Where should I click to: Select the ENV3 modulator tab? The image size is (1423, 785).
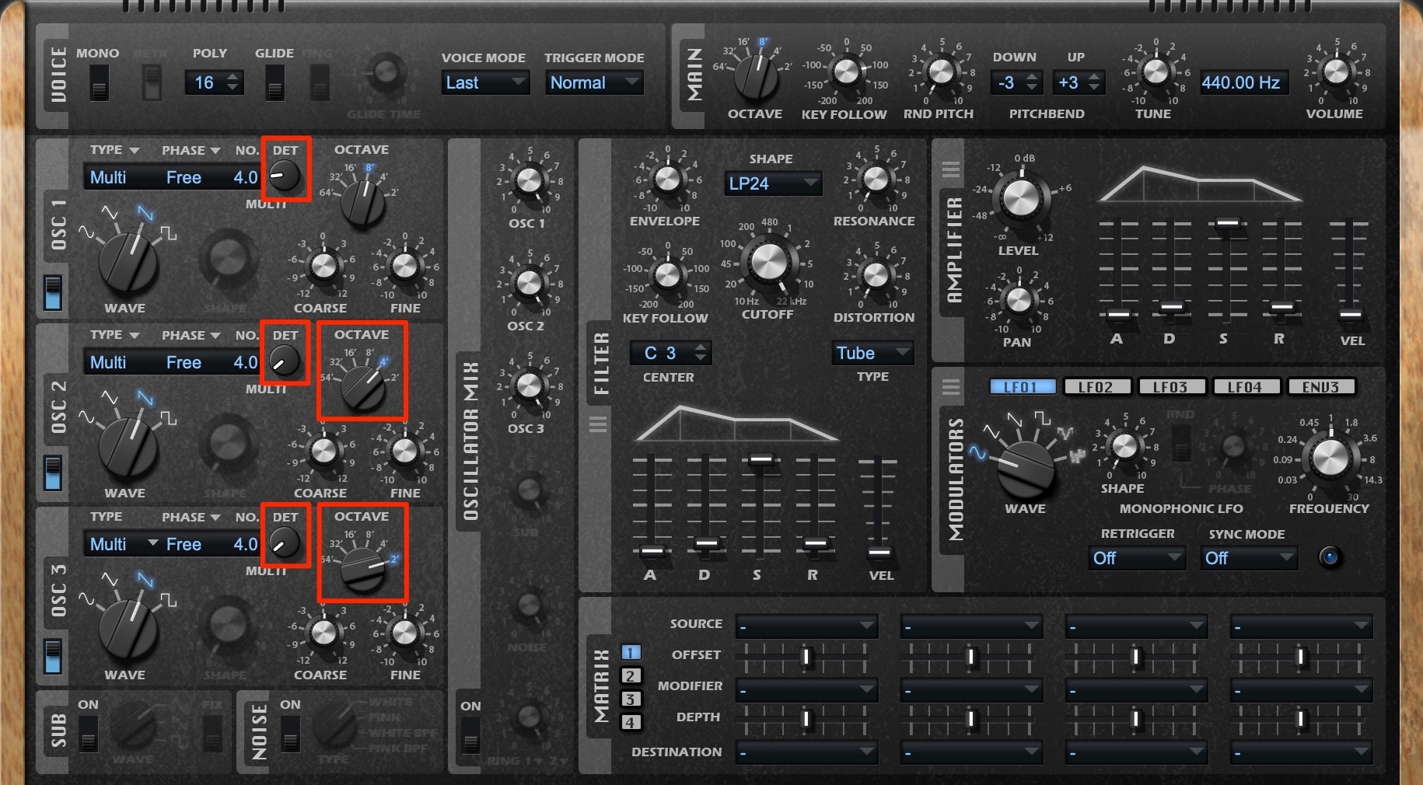[1321, 387]
